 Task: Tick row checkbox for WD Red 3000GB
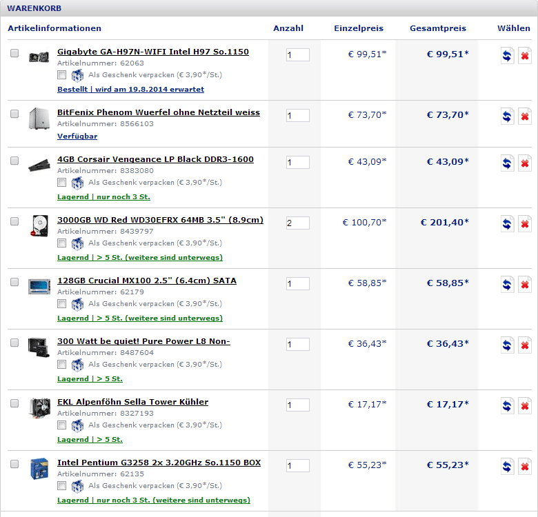click(x=14, y=221)
